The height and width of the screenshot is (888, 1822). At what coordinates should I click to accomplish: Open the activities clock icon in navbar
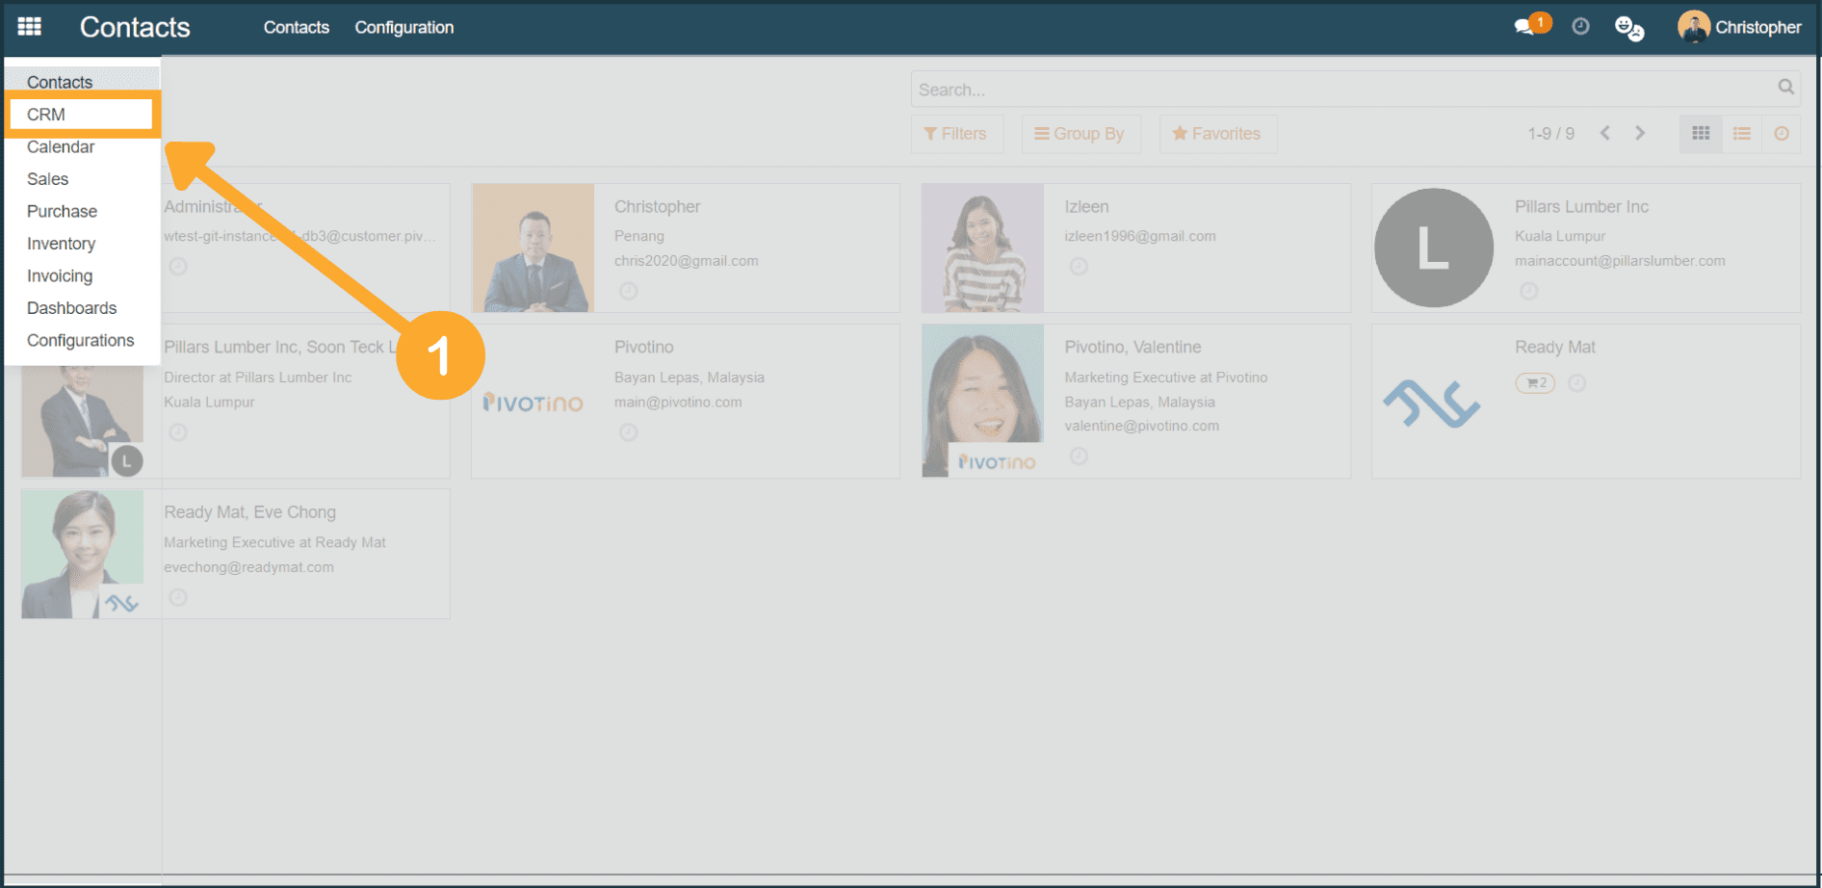pos(1580,27)
